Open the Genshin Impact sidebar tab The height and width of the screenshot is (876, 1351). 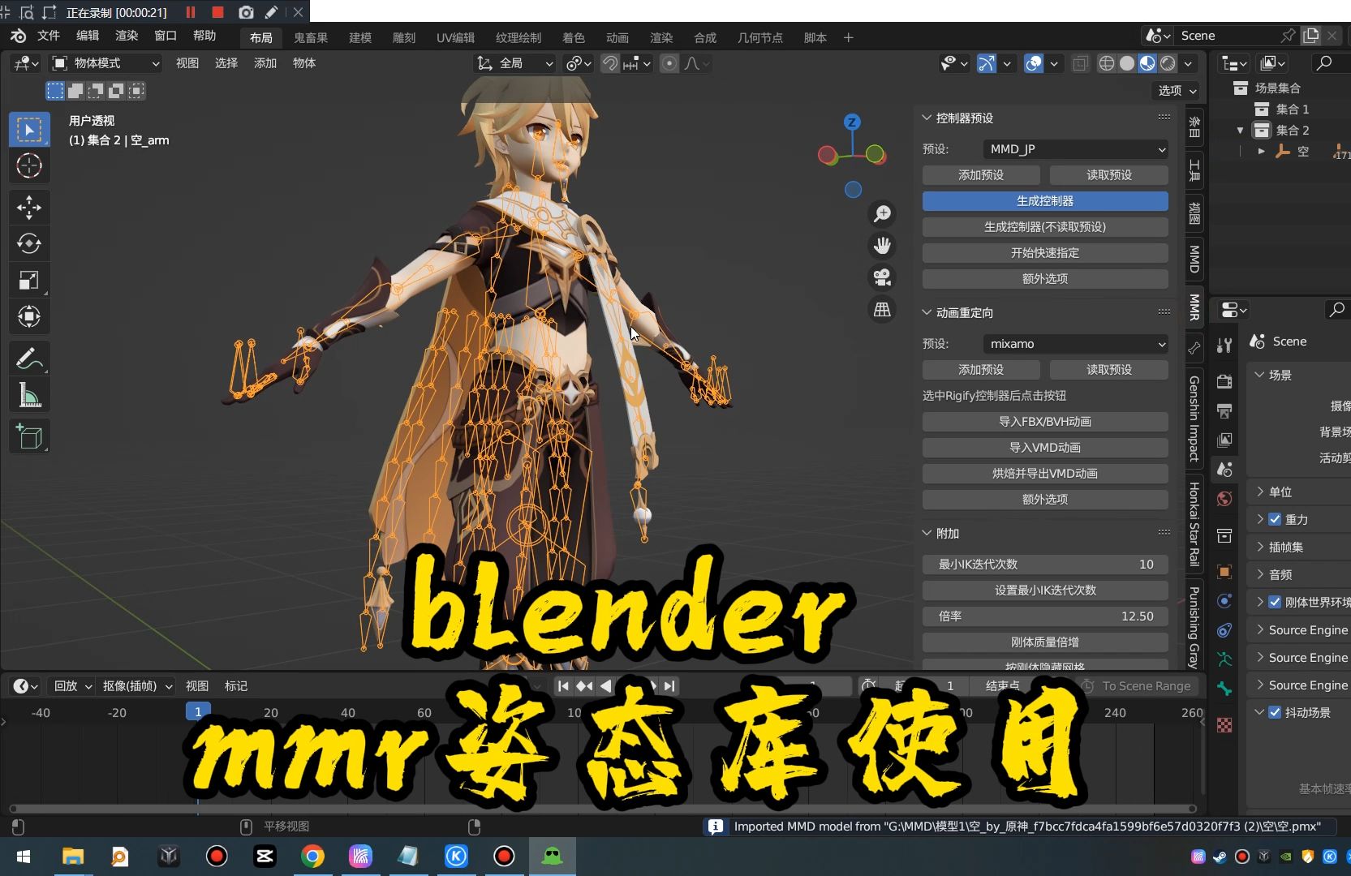[x=1194, y=419]
